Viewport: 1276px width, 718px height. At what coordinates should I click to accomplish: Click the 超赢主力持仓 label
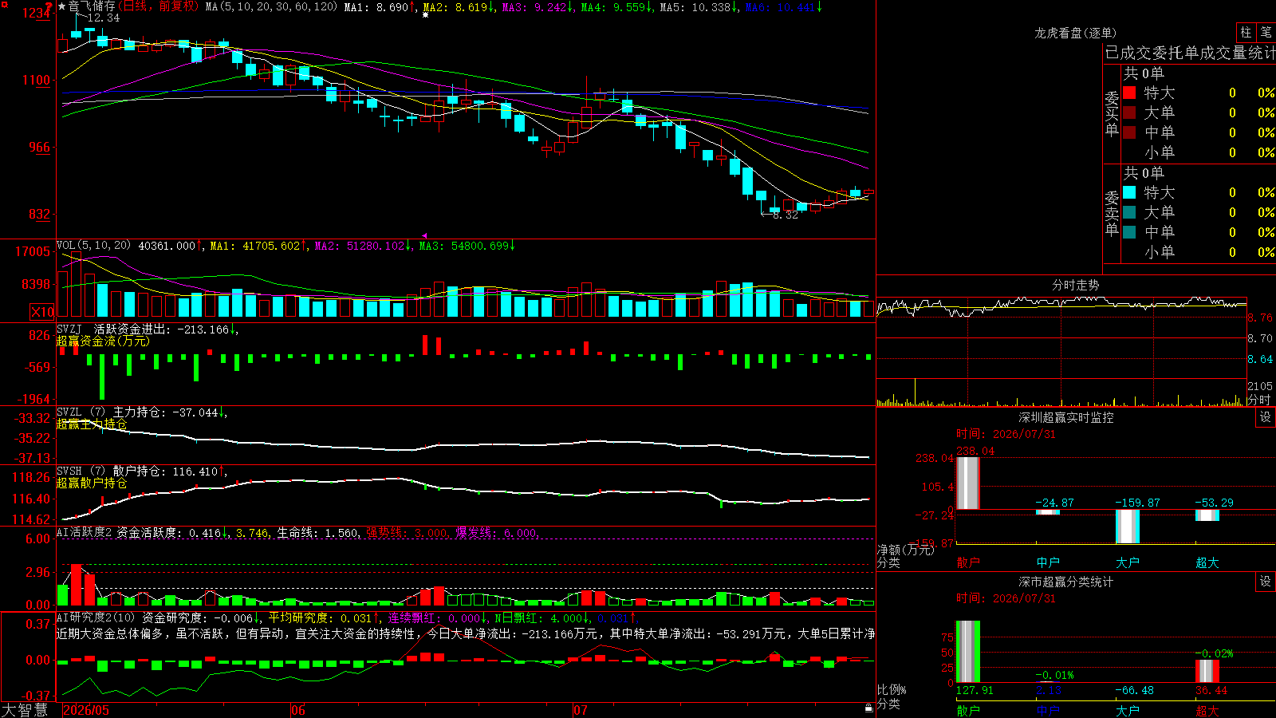[92, 424]
